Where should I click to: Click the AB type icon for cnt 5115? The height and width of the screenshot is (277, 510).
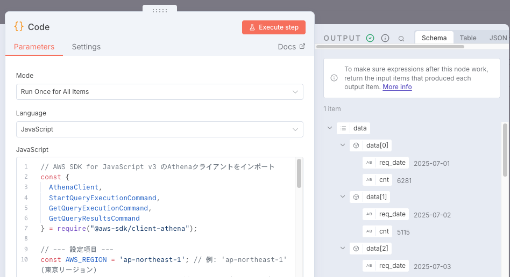[x=369, y=231]
